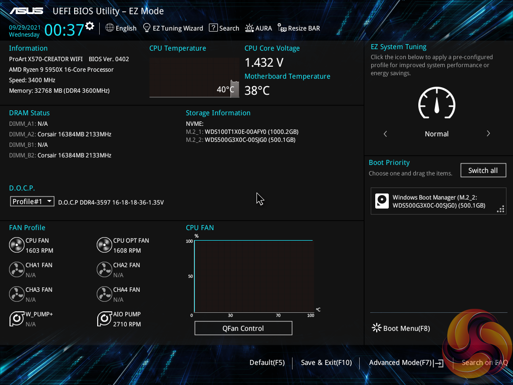Click the Resize BAR icon
This screenshot has height=385, width=513.
tap(282, 28)
